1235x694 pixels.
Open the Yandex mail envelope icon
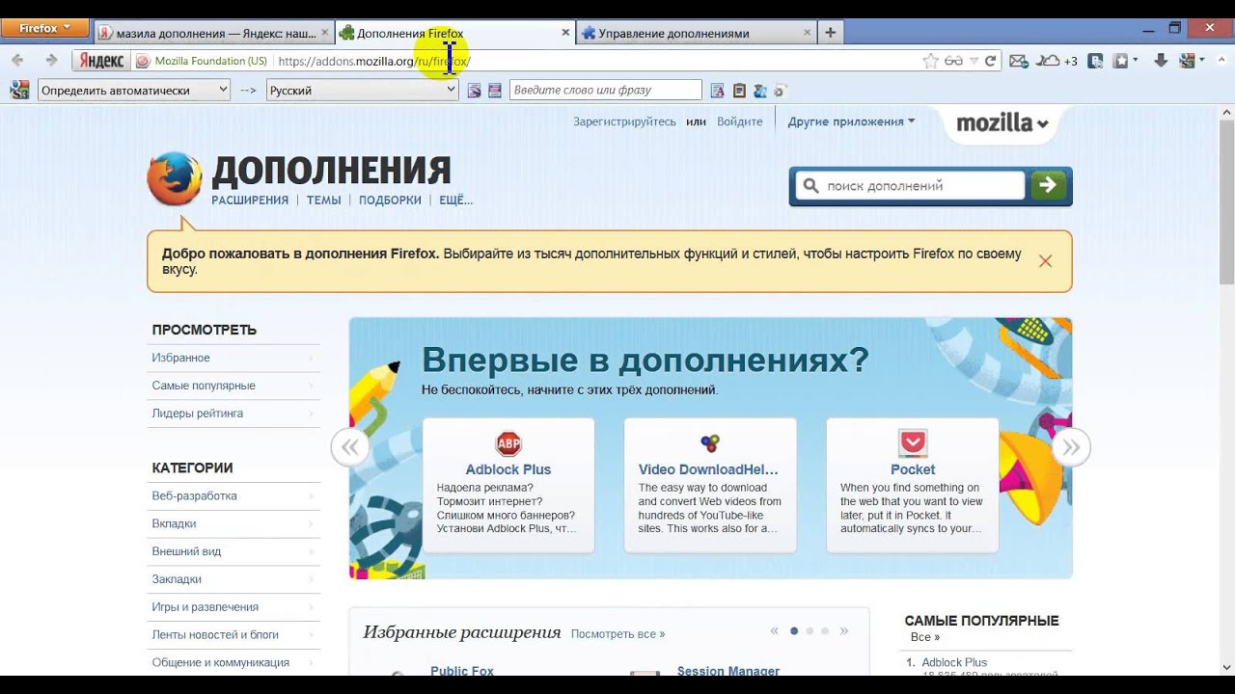(1018, 61)
